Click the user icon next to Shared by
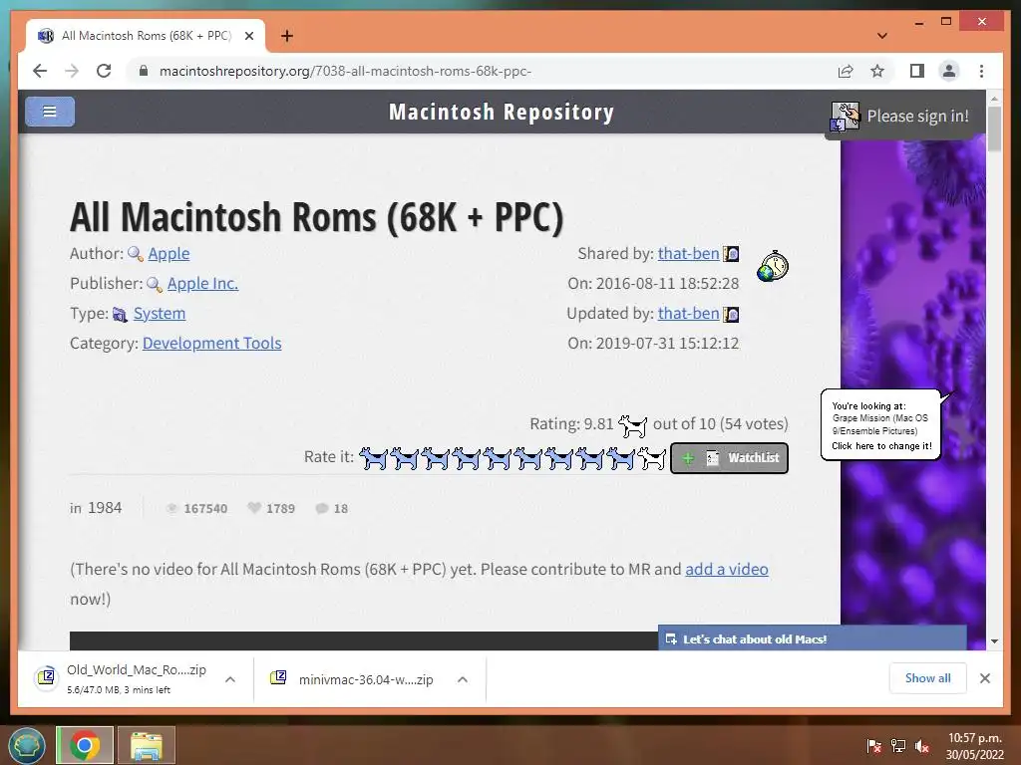Image resolution: width=1021 pixels, height=765 pixels. coord(731,254)
